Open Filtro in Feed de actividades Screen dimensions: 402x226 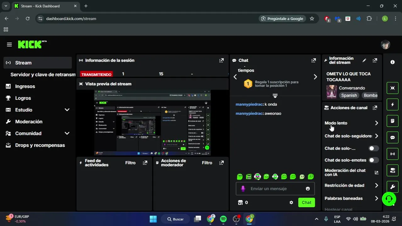click(x=130, y=163)
